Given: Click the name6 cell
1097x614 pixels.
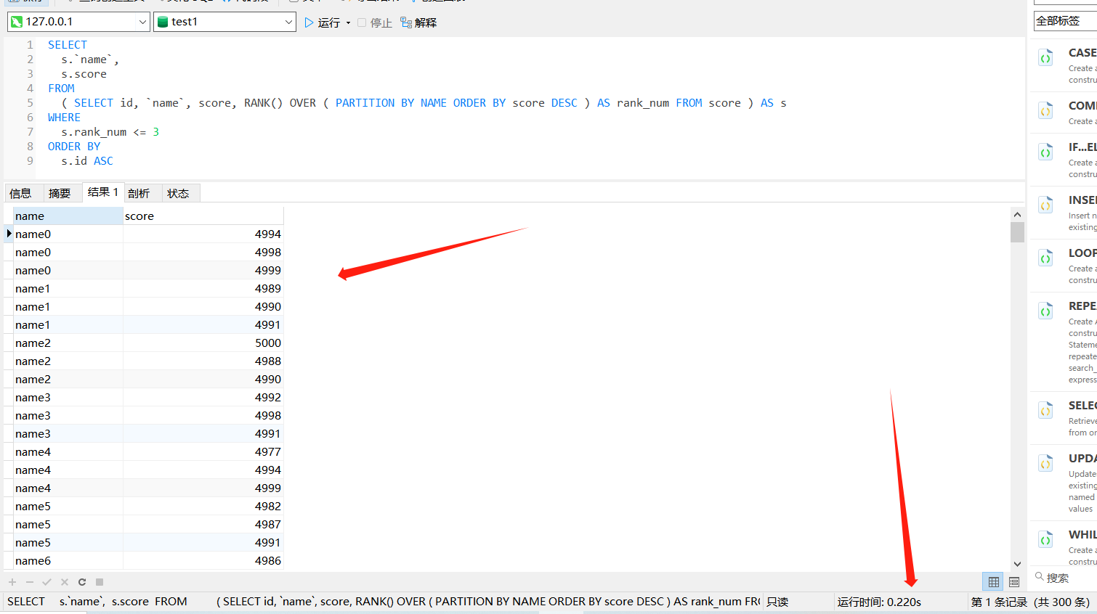Looking at the screenshot, I should (x=68, y=561).
